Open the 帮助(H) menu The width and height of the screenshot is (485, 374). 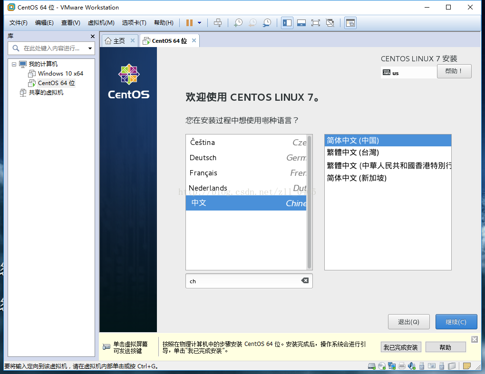(164, 22)
